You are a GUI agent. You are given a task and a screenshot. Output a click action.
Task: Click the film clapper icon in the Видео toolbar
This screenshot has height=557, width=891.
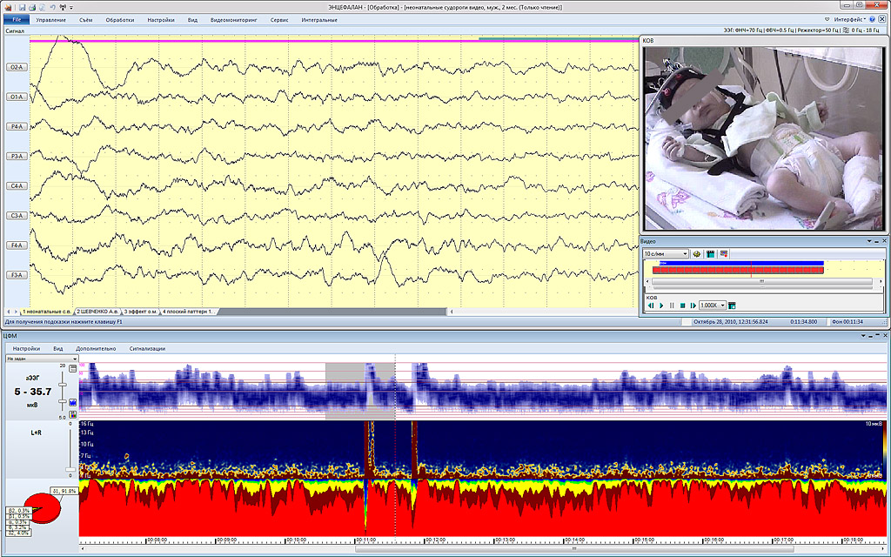click(710, 253)
